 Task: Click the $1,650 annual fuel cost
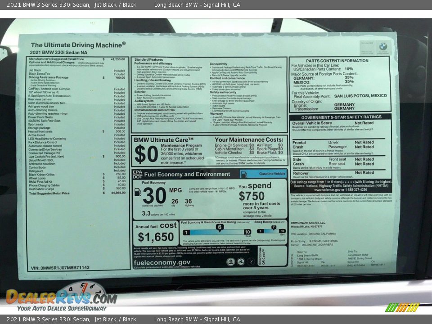point(156,237)
